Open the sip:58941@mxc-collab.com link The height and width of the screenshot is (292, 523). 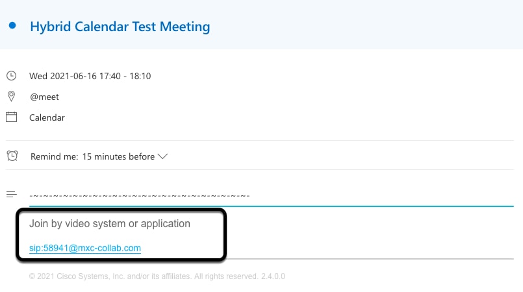coord(85,248)
